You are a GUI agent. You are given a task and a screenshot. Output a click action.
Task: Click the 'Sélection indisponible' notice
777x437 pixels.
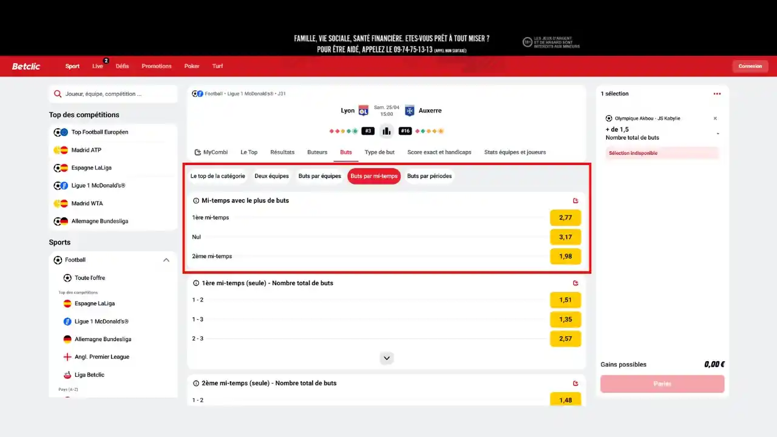point(662,153)
